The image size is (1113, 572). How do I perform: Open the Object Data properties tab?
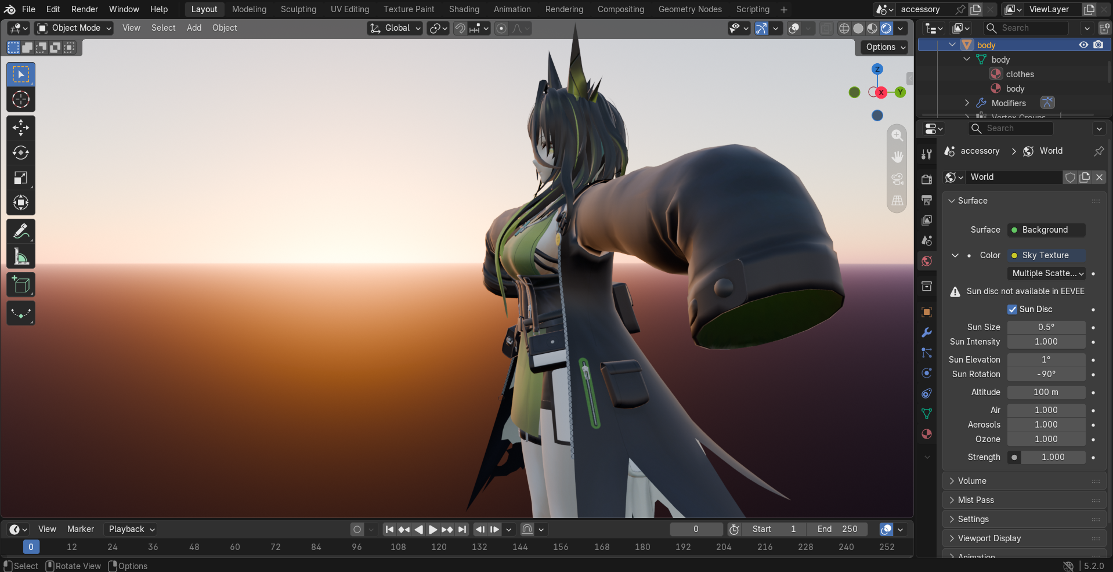(x=927, y=414)
